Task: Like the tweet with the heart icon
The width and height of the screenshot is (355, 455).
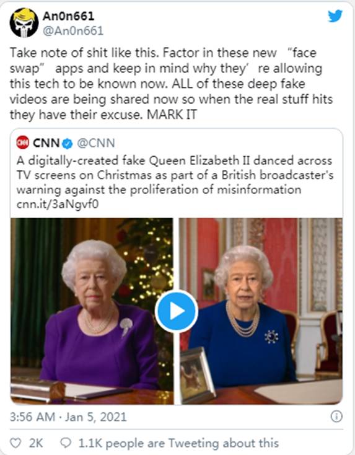Action: pos(15,443)
